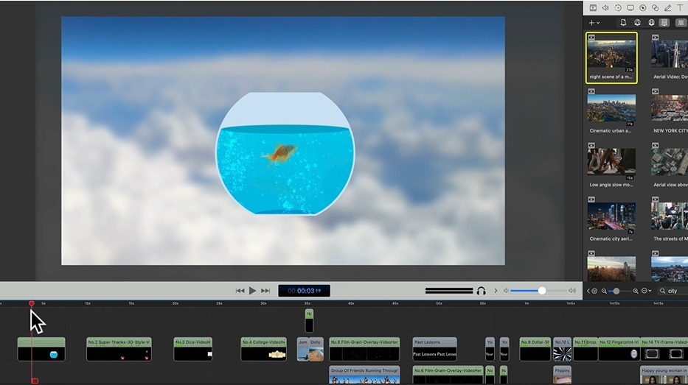Image resolution: width=688 pixels, height=385 pixels.
Task: Skip forward to the end
Action: [265, 291]
